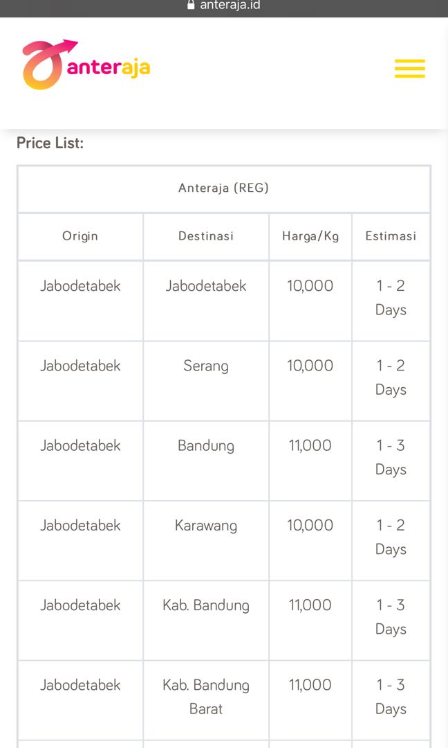
Task: Click the 1 - 3 Days estimate for Kab. Bandung Barat
Action: (391, 697)
